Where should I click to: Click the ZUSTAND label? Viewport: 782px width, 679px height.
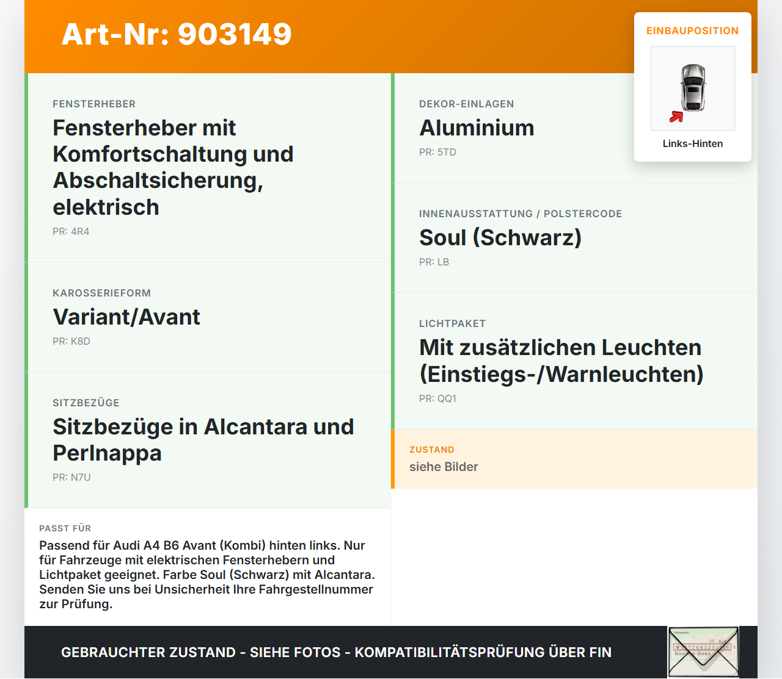(x=432, y=450)
